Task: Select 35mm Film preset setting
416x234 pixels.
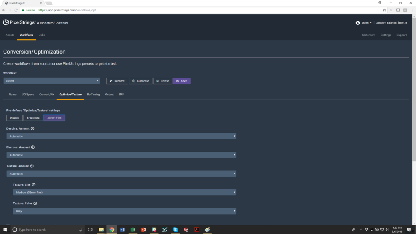Action: click(x=54, y=118)
